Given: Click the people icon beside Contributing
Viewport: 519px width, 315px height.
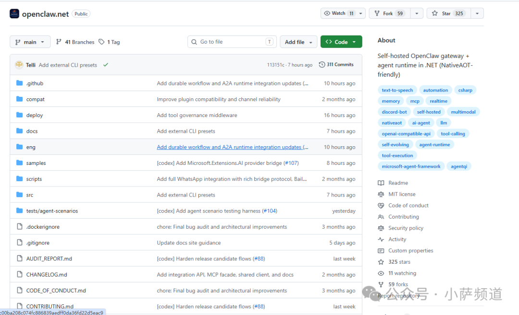Looking at the screenshot, I should (x=381, y=217).
